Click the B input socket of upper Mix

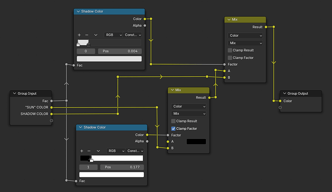point(224,78)
